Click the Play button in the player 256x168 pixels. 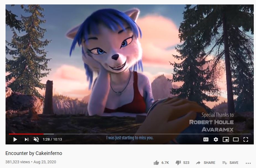[x=15, y=139]
